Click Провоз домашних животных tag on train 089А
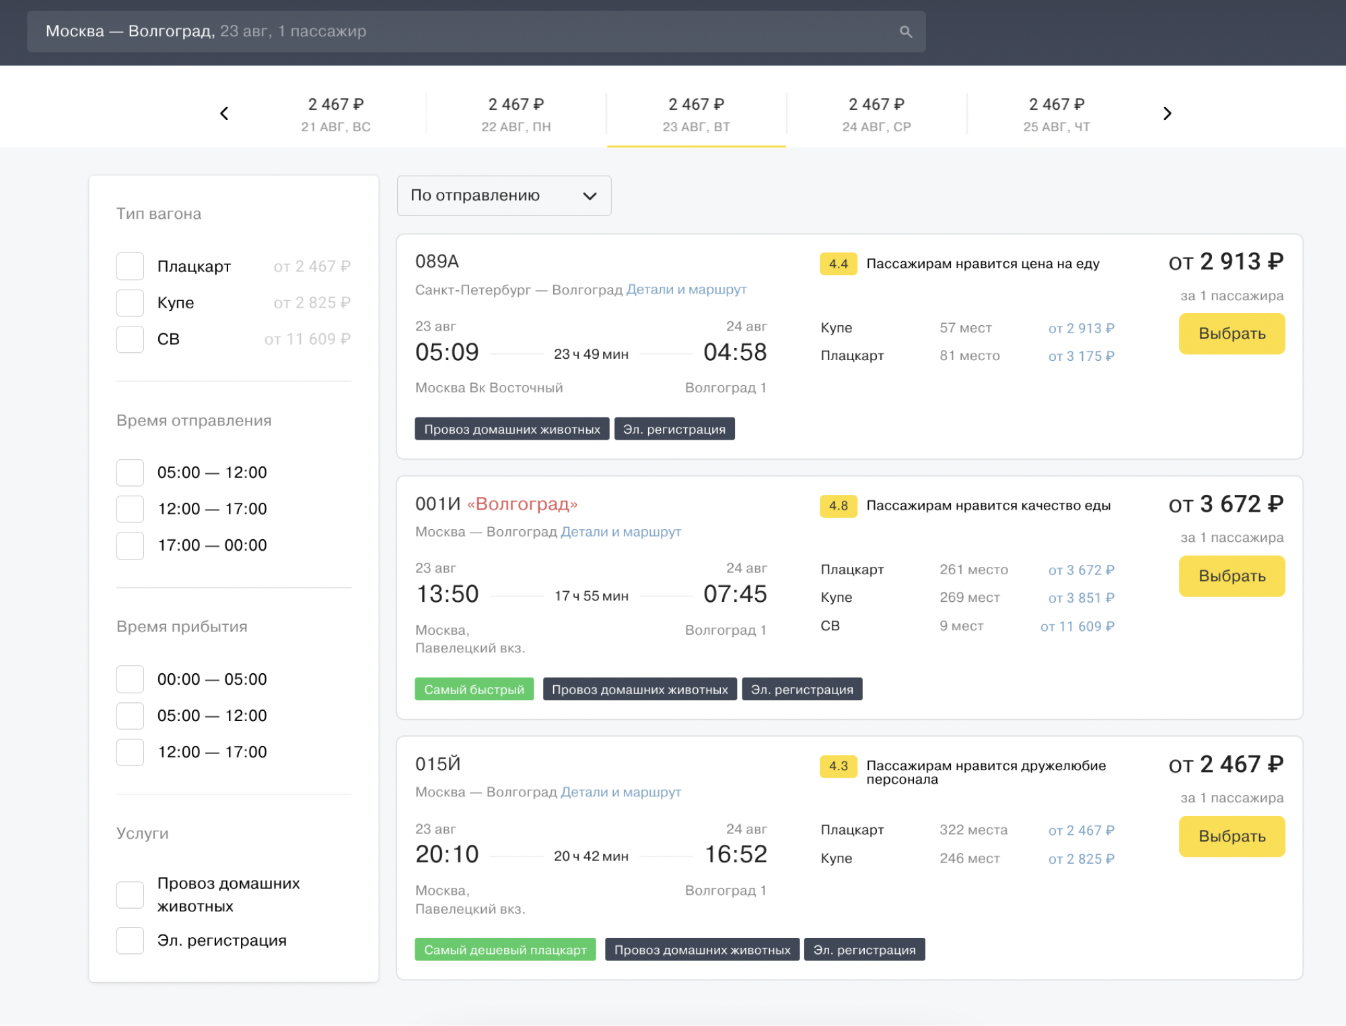Viewport: 1346px width, 1026px height. (511, 429)
